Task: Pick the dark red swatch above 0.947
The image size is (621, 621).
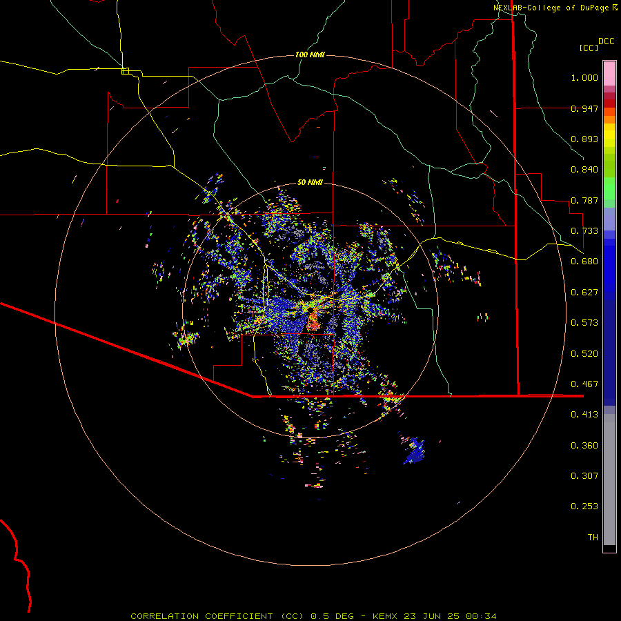Action: click(x=609, y=103)
